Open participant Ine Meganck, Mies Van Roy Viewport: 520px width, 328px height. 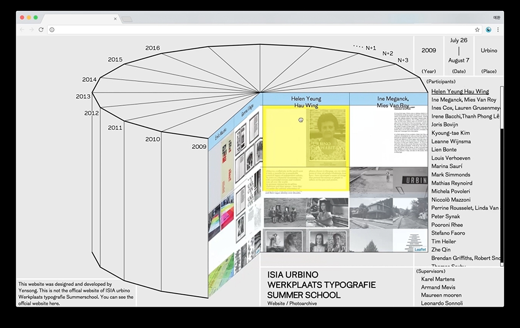(x=464, y=99)
